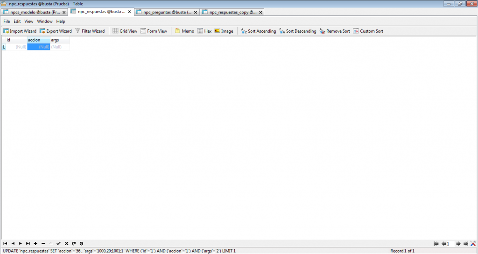Delete current record with minus icon
Image resolution: width=478 pixels, height=254 pixels.
pyautogui.click(x=43, y=243)
